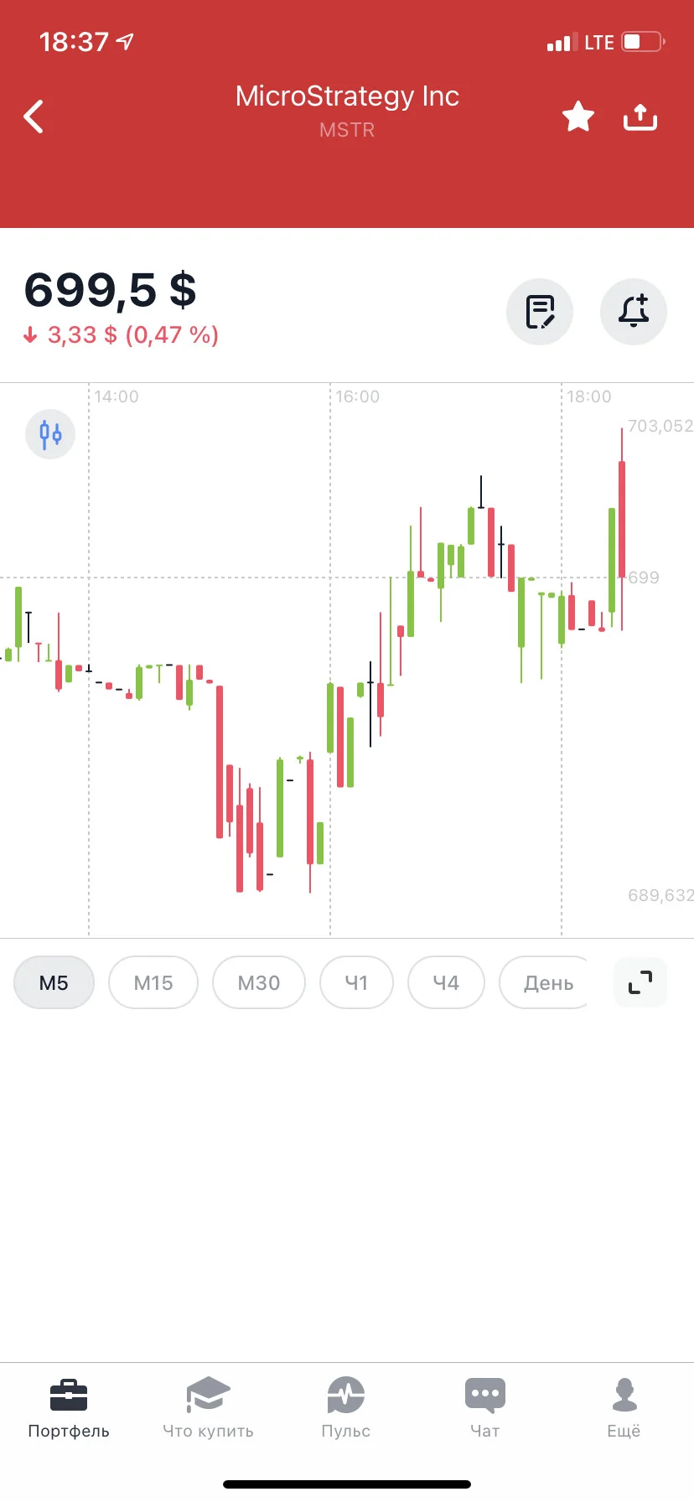Choose the Ч1 hourly interval
The width and height of the screenshot is (694, 1502).
coord(356,982)
